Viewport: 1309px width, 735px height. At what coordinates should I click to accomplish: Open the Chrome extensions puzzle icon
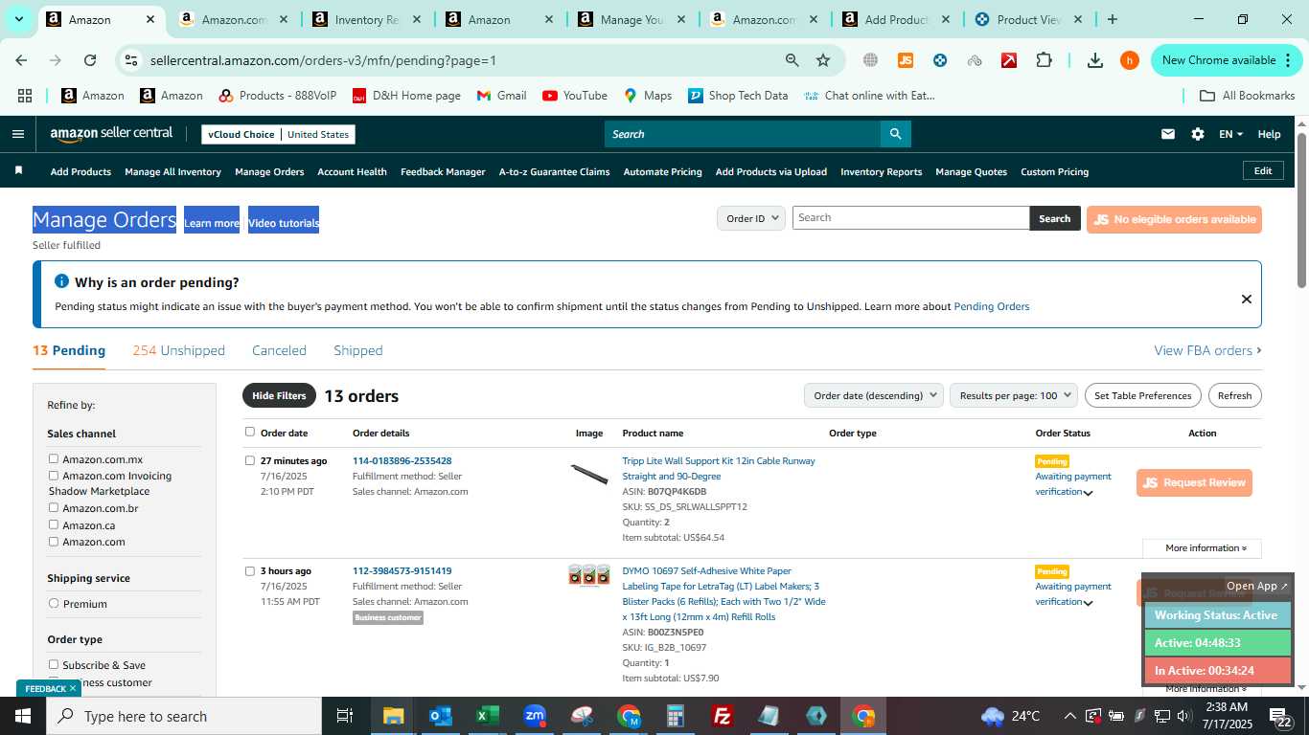point(1044,60)
